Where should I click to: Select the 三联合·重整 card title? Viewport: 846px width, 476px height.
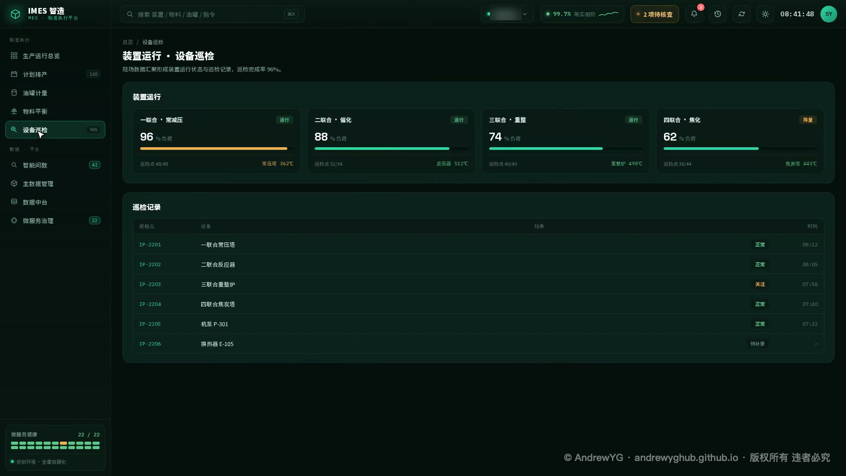click(507, 120)
